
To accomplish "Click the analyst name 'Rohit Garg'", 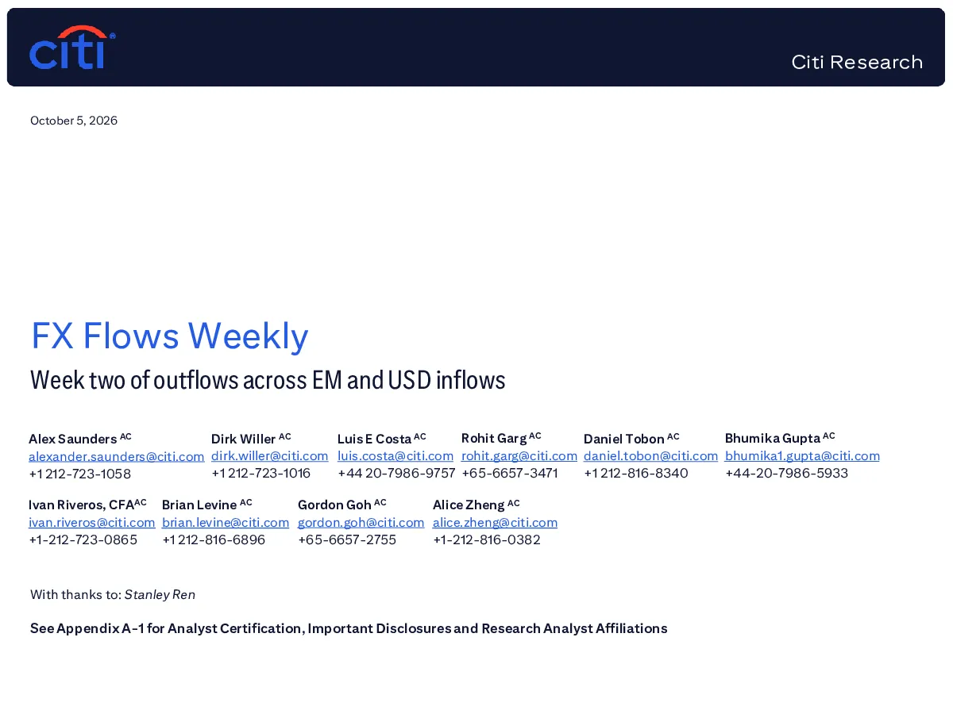I will pos(494,438).
